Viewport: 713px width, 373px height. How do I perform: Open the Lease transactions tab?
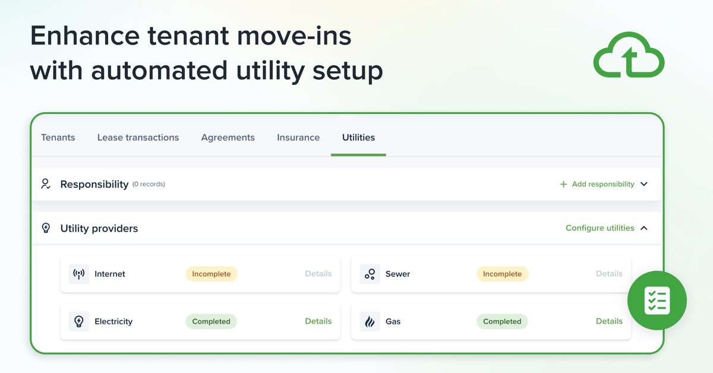click(138, 137)
